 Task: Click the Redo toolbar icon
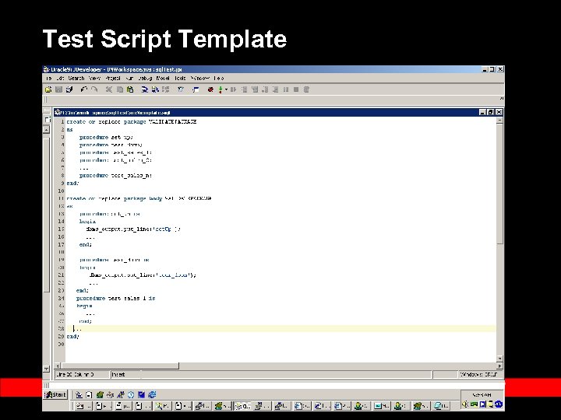pyautogui.click(x=94, y=89)
